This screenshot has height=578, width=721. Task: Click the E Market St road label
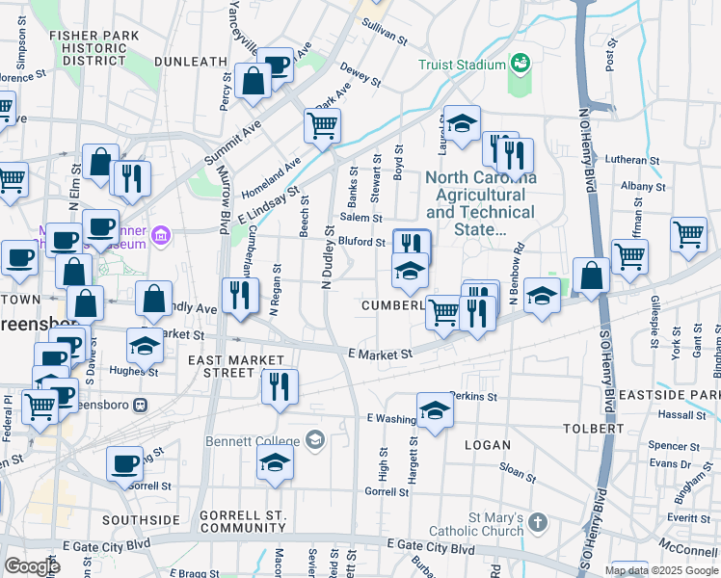[381, 354]
